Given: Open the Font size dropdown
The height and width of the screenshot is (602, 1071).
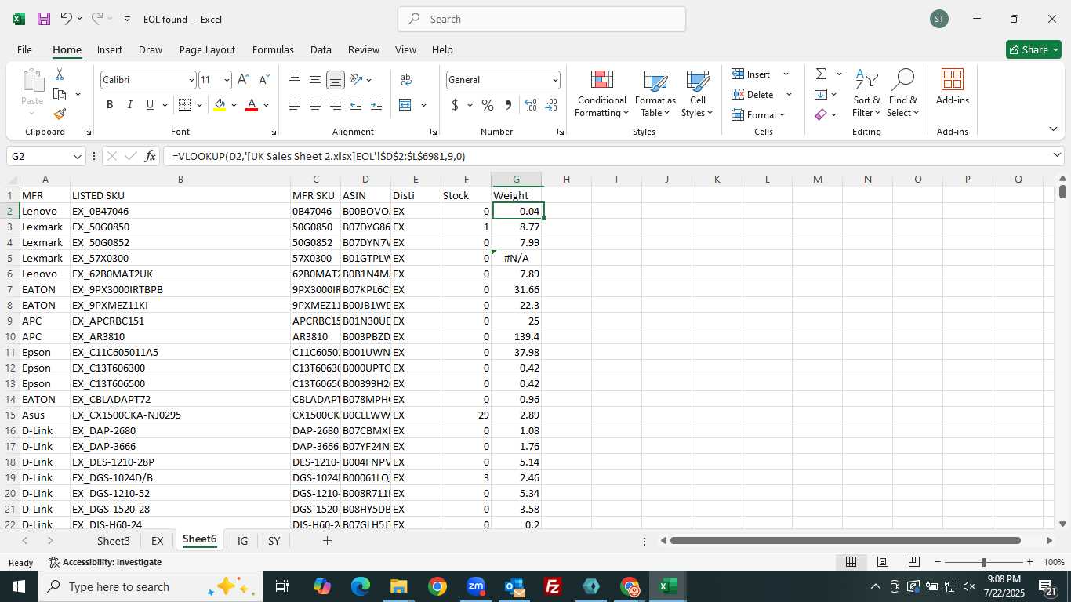Looking at the screenshot, I should click(227, 80).
